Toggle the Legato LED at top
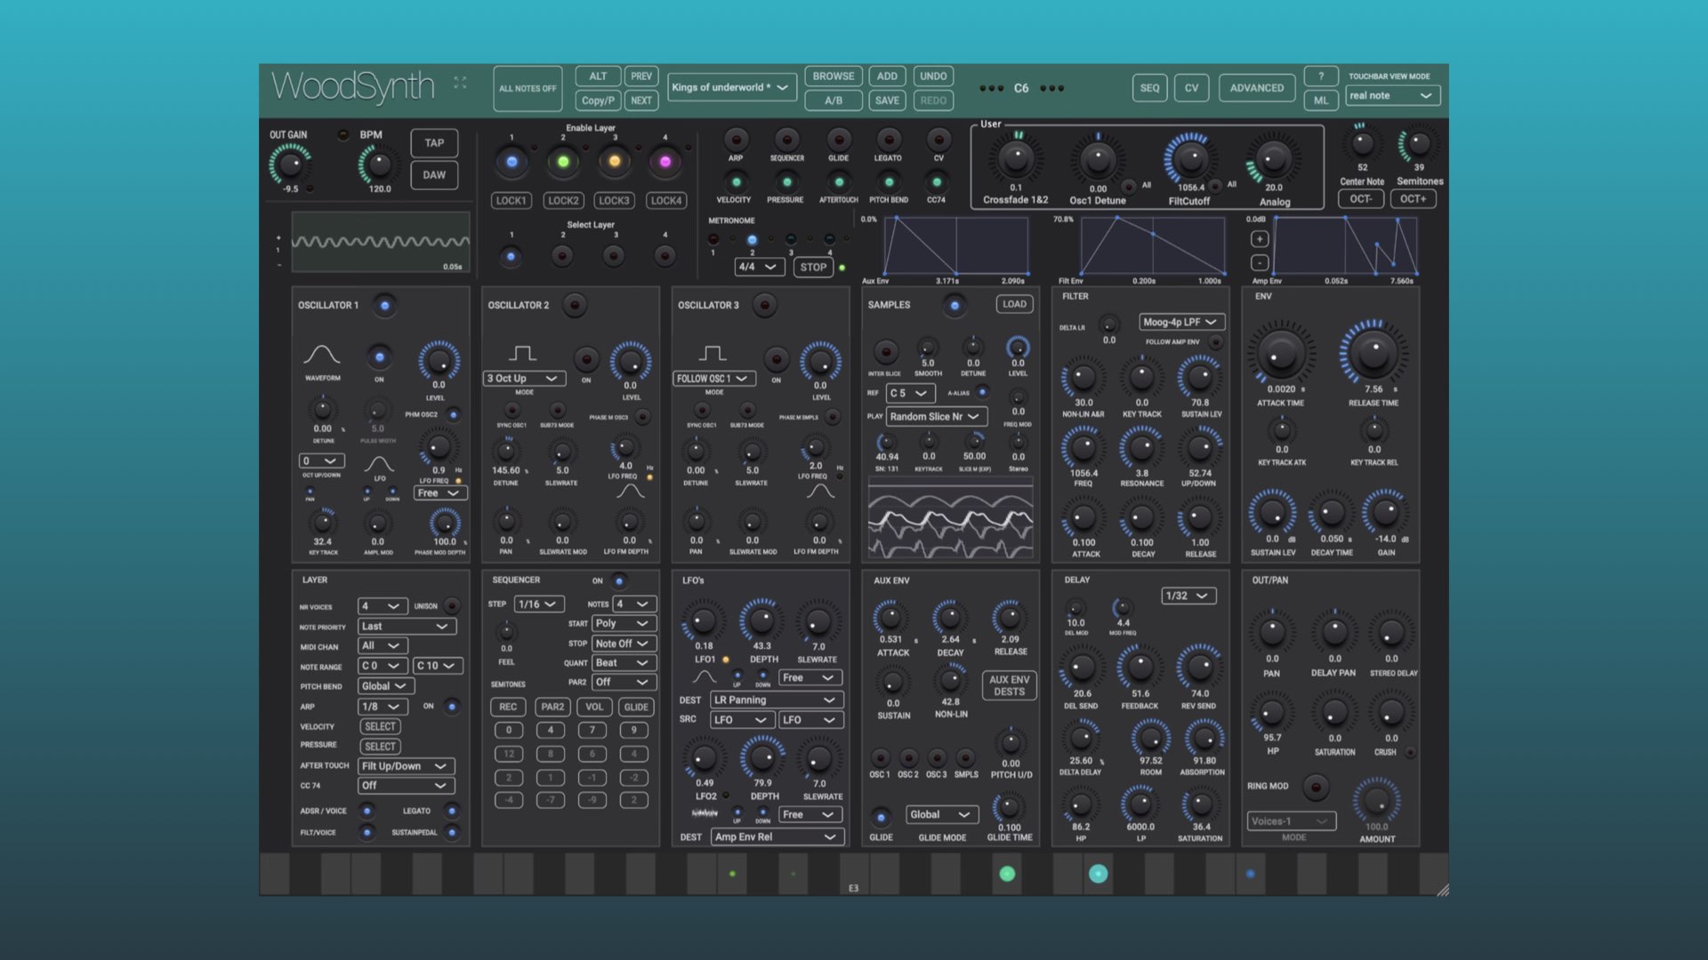Viewport: 1708px width, 960px height. 888,140
